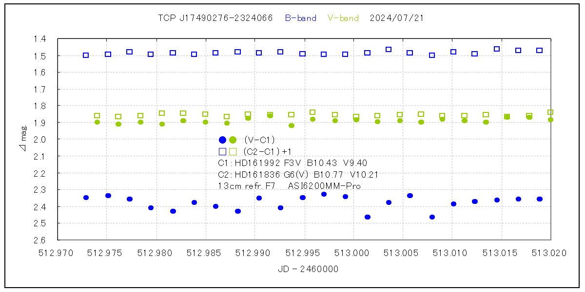Screen dimensions: 585x292
Task: Click the 13cm refr. F7 ASI6200MM-Pro text
Action: click(x=290, y=186)
